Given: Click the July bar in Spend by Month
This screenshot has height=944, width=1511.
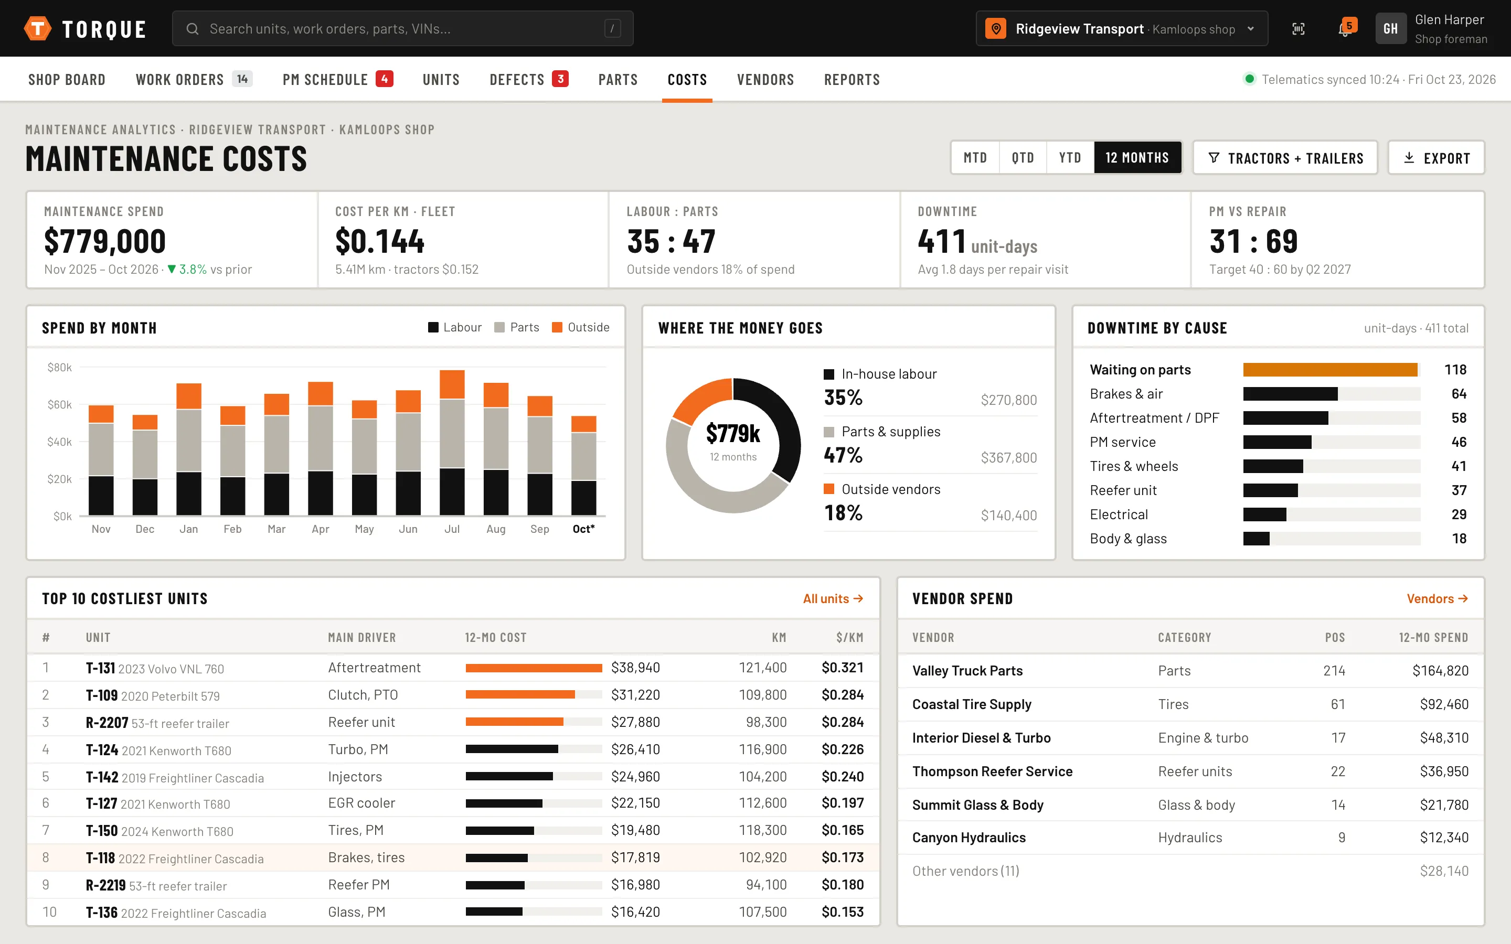Looking at the screenshot, I should pos(452,443).
